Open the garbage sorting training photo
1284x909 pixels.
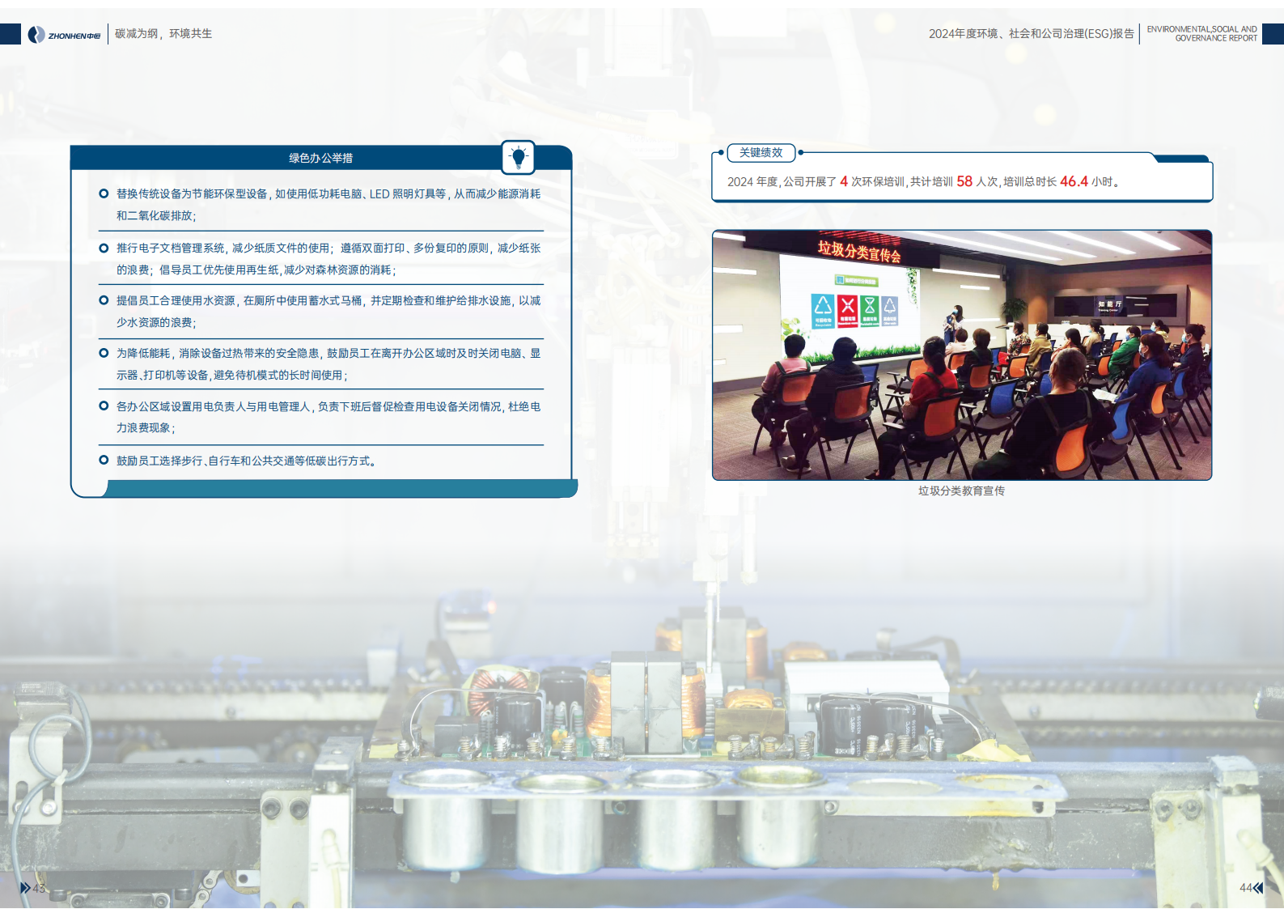[962, 355]
